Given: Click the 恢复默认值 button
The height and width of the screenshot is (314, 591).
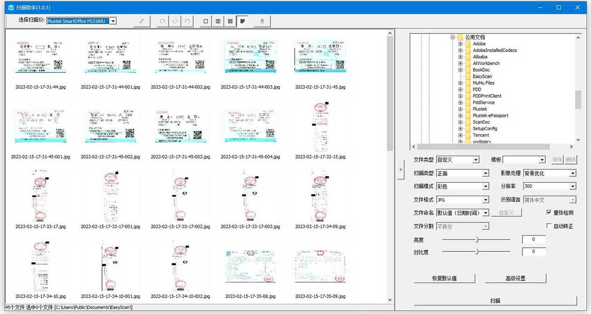Looking at the screenshot, I should coord(444,278).
